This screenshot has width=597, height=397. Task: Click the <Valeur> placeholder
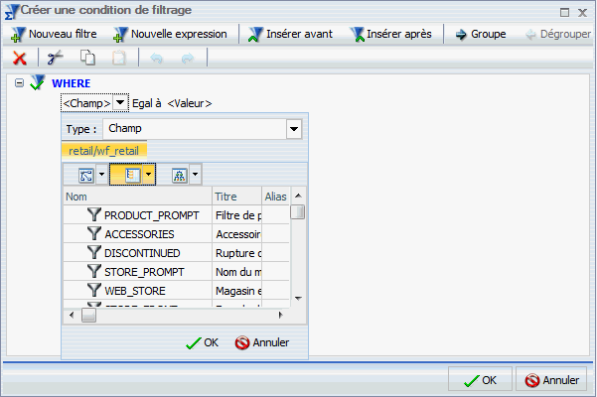(190, 103)
